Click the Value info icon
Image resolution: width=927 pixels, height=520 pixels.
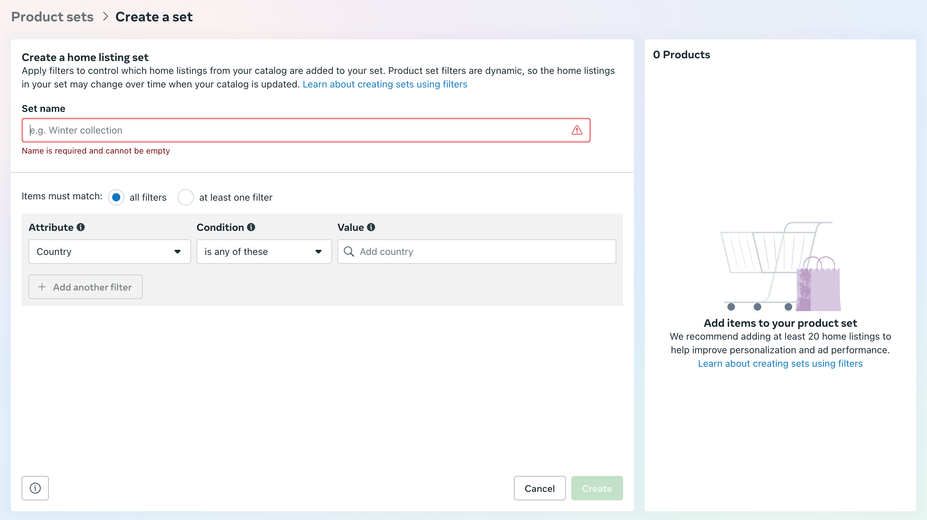pos(371,227)
